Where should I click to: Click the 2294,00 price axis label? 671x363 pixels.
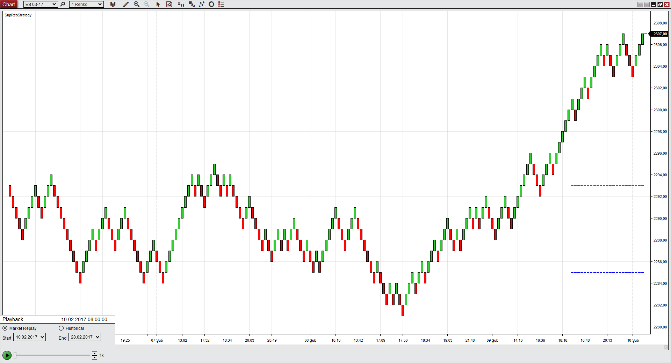point(660,175)
